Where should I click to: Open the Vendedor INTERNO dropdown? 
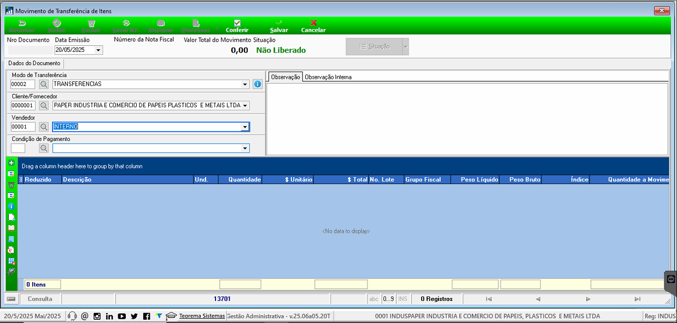246,127
